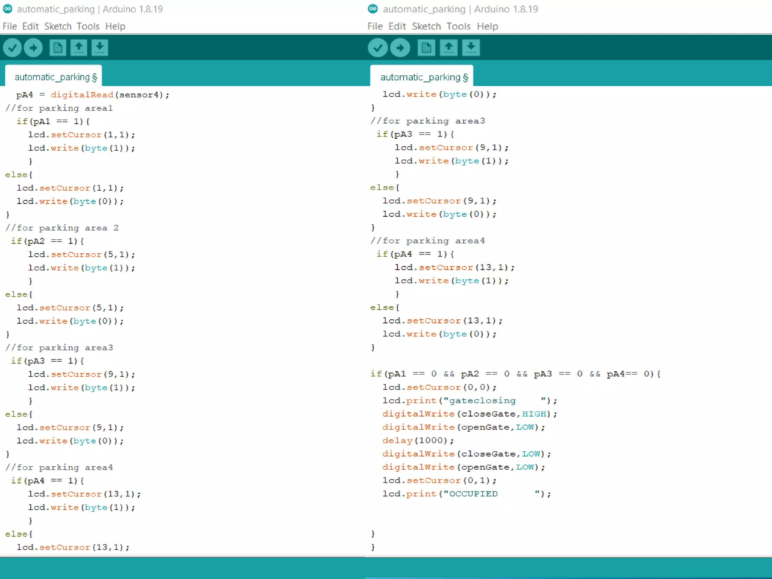
Task: Open File menu in left window
Action: tap(10, 26)
